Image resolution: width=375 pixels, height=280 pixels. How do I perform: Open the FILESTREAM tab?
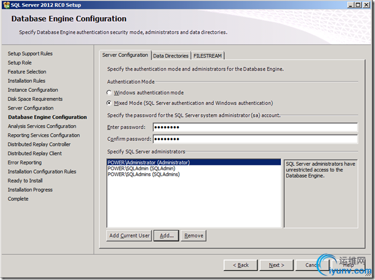click(207, 56)
